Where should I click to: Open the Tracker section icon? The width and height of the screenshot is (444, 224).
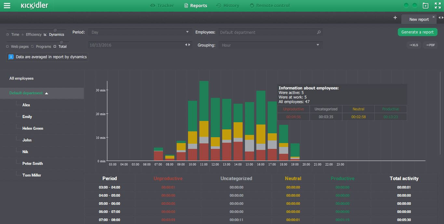coord(152,5)
